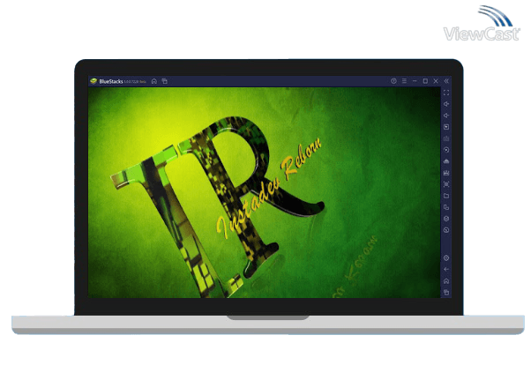Click the BlueStacks logo in title bar
The width and height of the screenshot is (531, 365).
click(93, 81)
